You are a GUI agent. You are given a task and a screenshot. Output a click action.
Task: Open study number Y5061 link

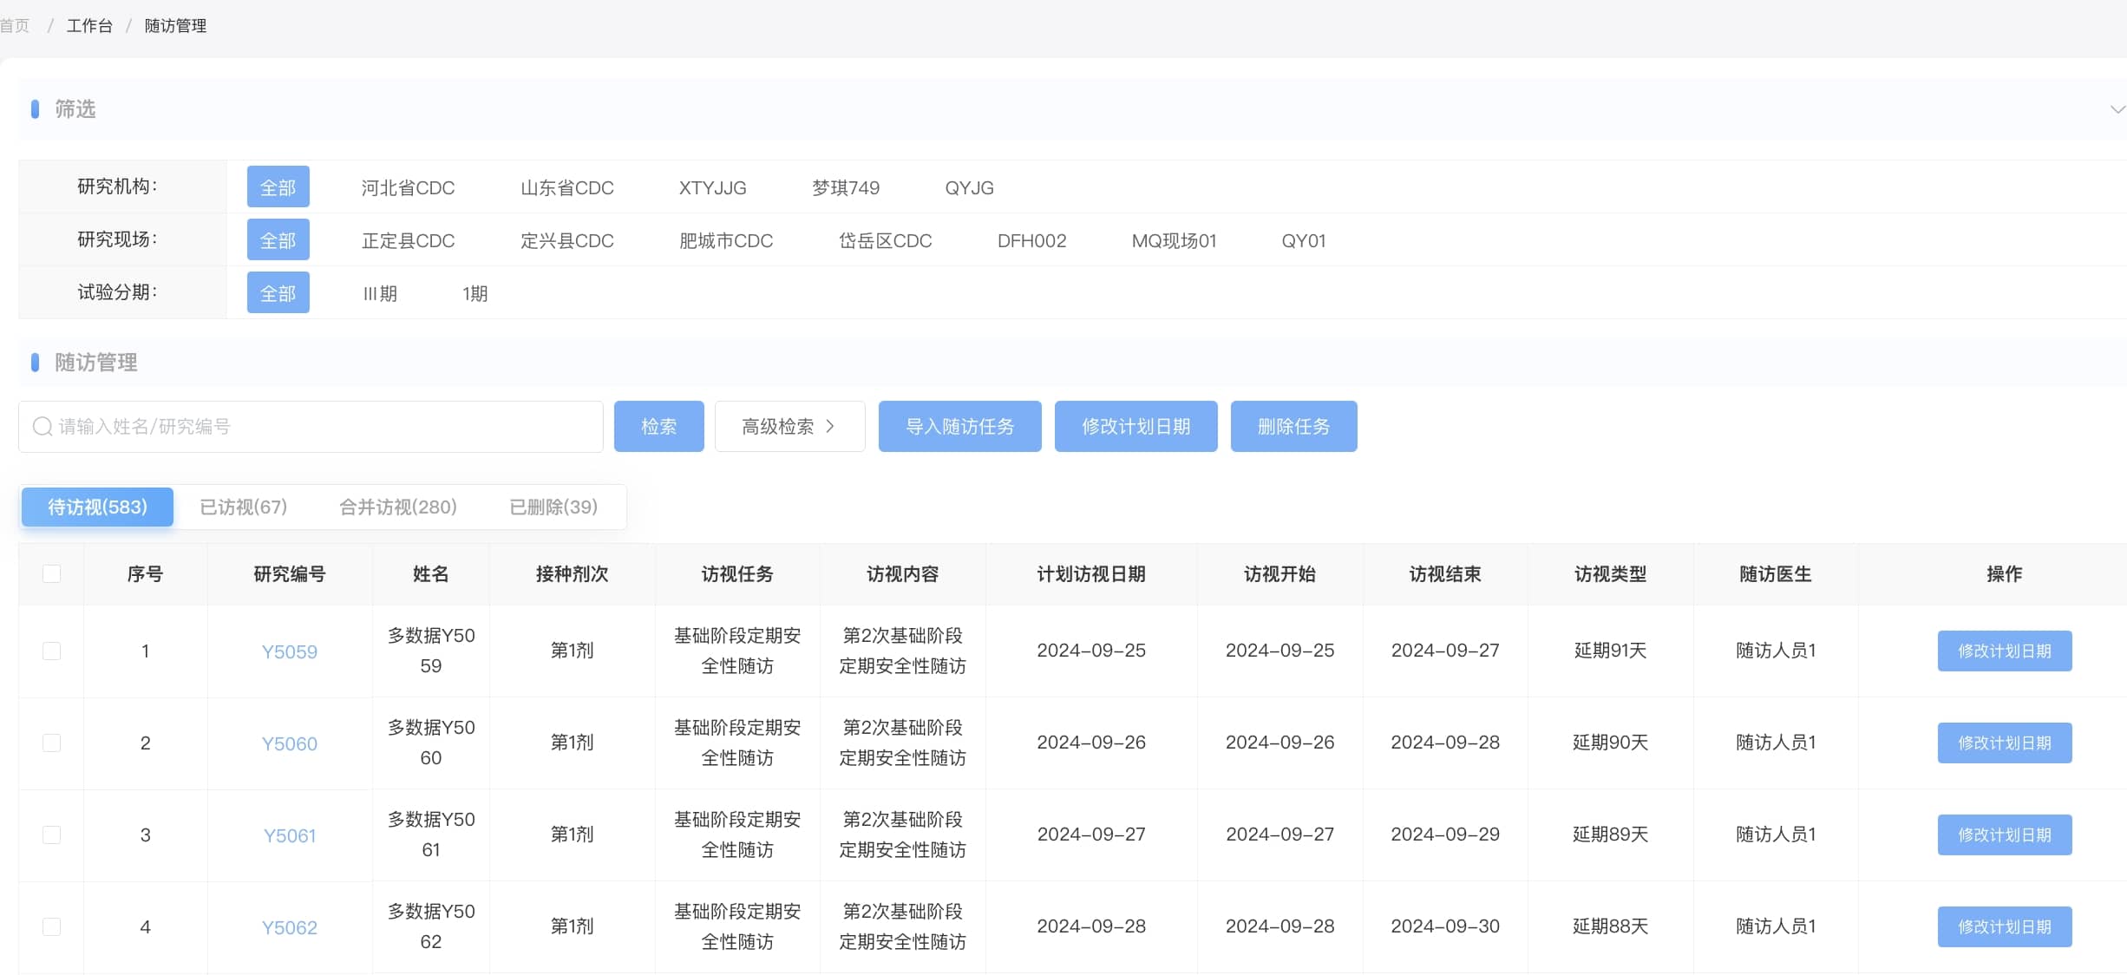coord(290,835)
